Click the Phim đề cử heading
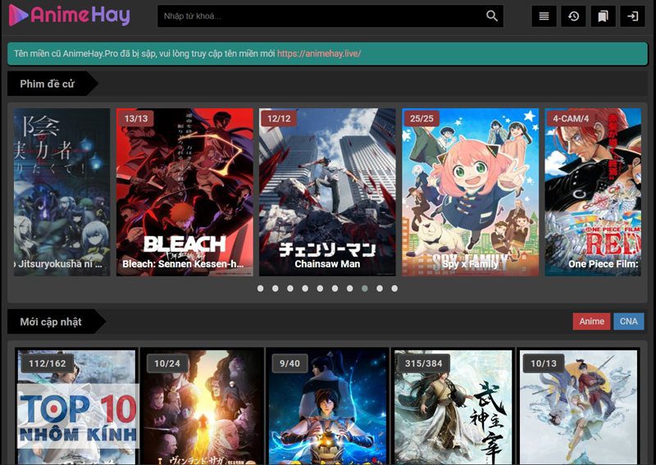Screen dimensions: 656x465 tap(48, 84)
